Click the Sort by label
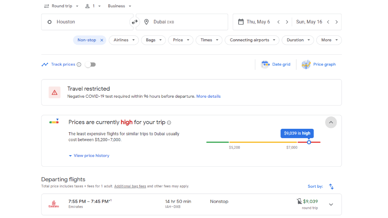This screenshot has height=218, width=388. tap(315, 187)
